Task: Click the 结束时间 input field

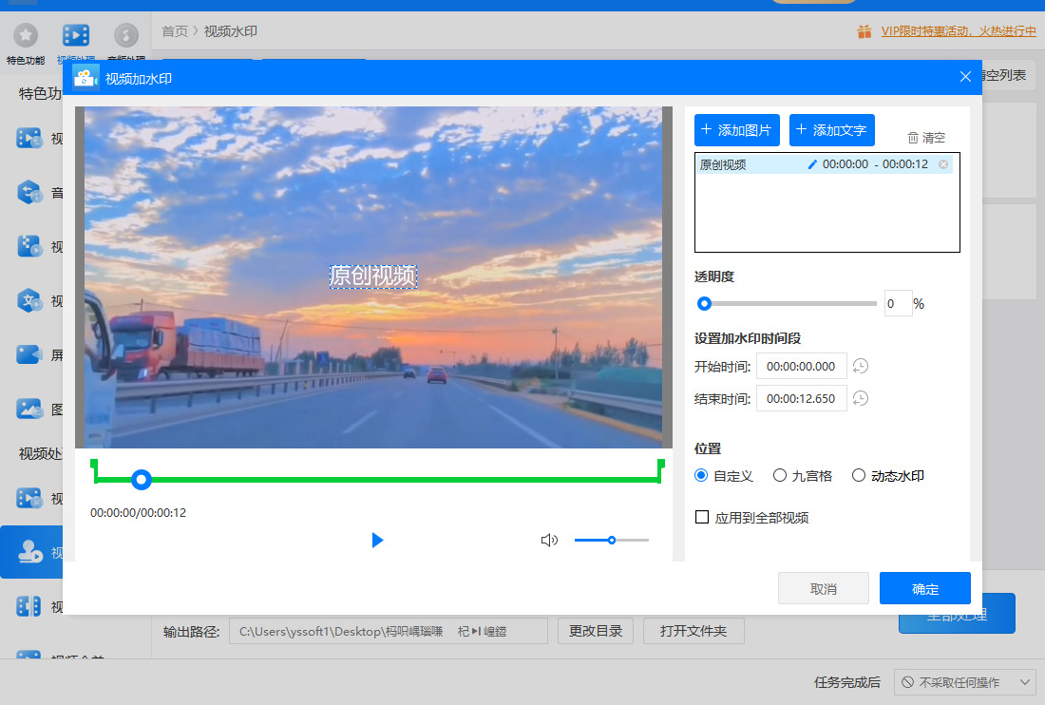Action: 801,398
